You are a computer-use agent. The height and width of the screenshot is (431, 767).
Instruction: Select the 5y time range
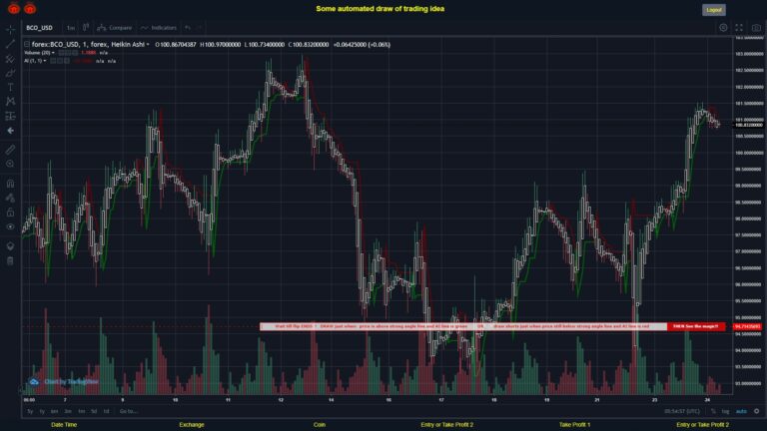pyautogui.click(x=30, y=411)
